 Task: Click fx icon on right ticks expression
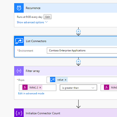tap(106, 88)
